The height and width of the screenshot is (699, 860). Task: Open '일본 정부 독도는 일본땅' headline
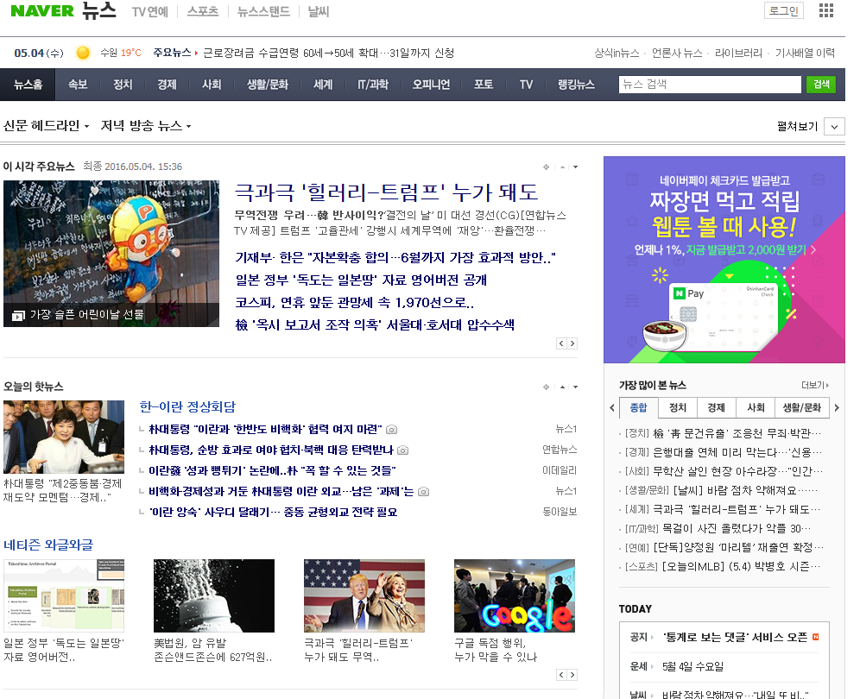[361, 280]
